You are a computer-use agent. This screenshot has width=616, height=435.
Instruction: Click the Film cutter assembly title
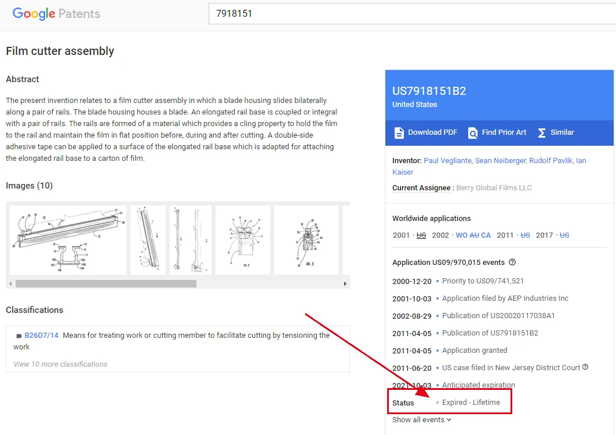point(60,51)
